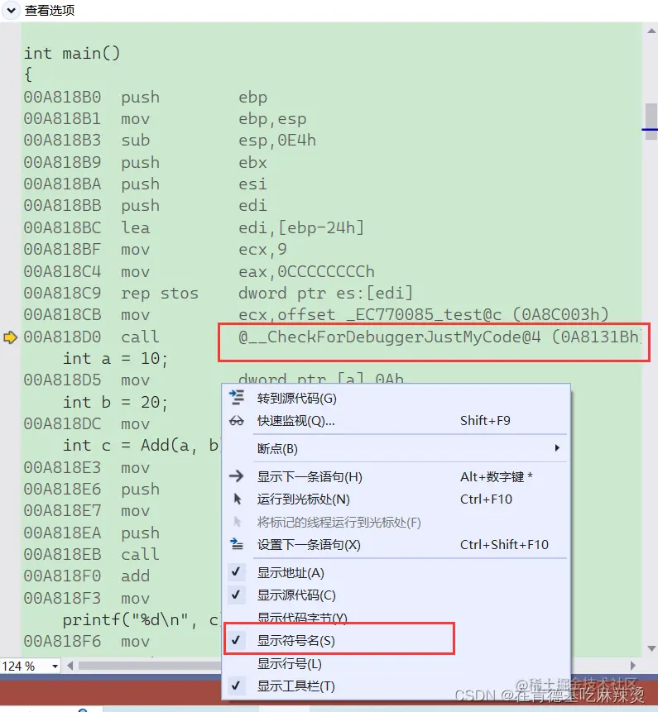658x712 pixels.
Task: Click the set-next-statement icon beside 设置下一条语句
Action: (x=236, y=543)
